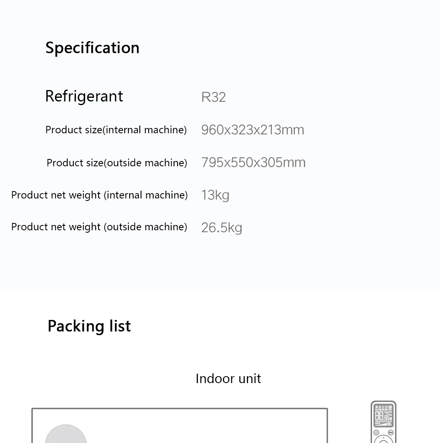Click the R32 refrigerant value
This screenshot has height=443, width=440.
[x=213, y=97]
